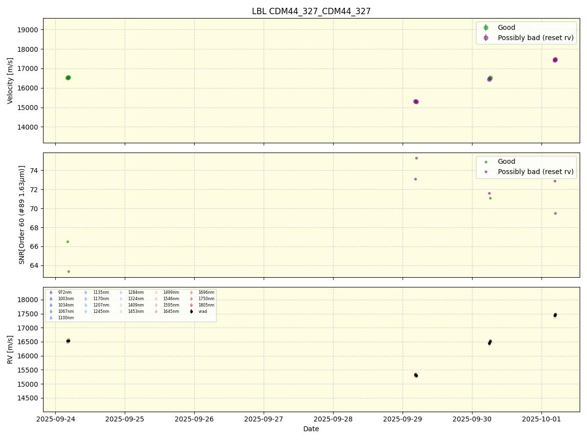The width and height of the screenshot is (587, 440).
Task: Select the black RV point near 2025-09-29
Action: point(416,375)
